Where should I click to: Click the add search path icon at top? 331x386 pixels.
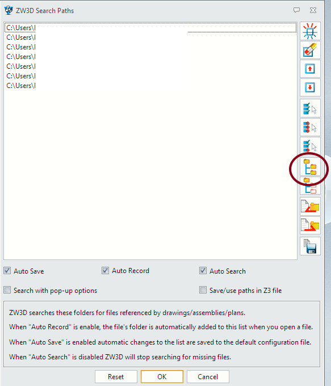coord(310,31)
